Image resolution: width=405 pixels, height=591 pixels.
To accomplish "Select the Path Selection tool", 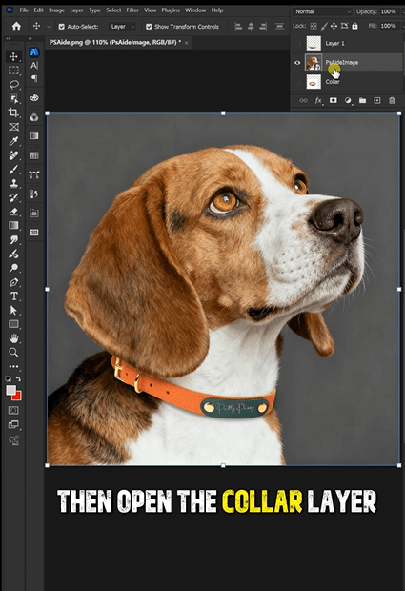I will 13,310.
